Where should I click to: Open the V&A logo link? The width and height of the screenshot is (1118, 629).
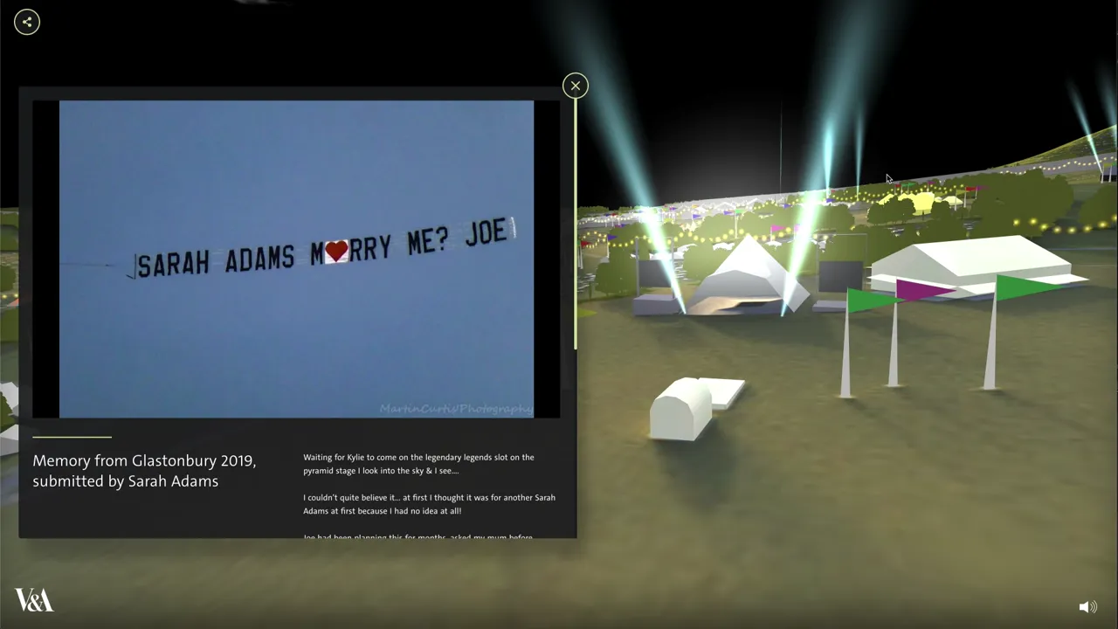pyautogui.click(x=34, y=600)
